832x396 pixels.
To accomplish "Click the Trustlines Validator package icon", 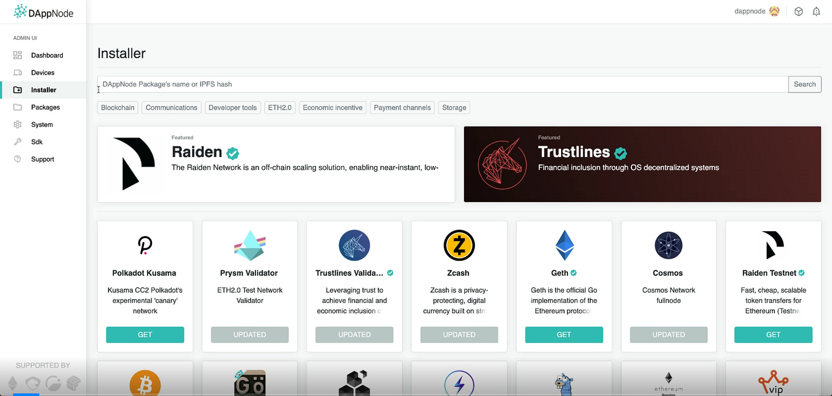I will [354, 245].
